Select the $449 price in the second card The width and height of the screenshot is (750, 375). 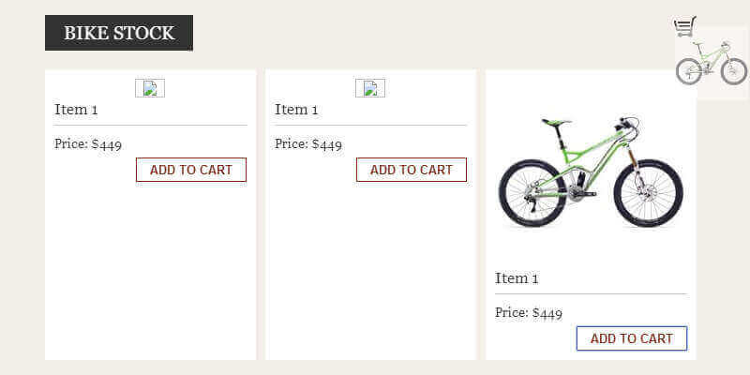(x=327, y=144)
